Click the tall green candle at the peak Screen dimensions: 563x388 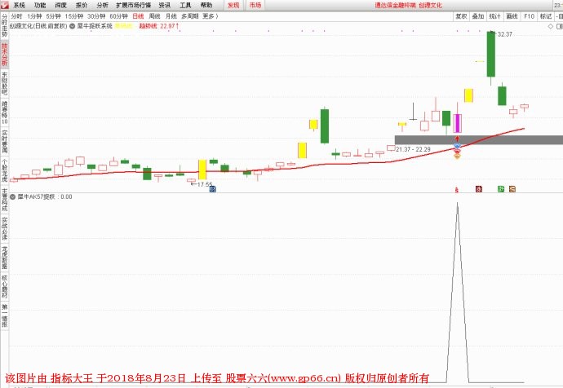[491, 54]
